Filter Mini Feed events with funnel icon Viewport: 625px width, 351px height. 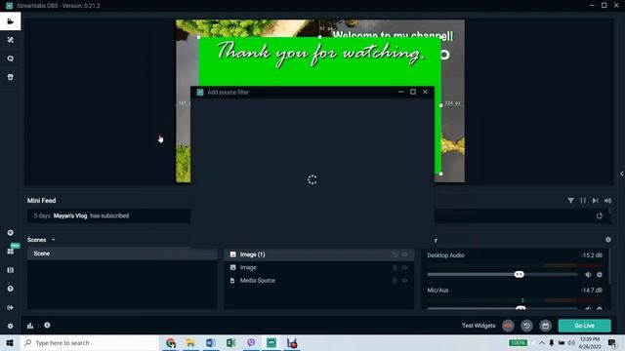[570, 201]
